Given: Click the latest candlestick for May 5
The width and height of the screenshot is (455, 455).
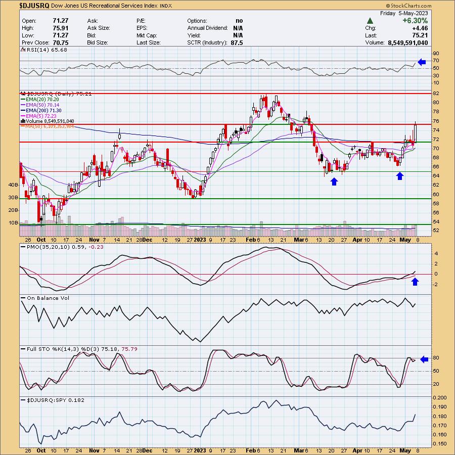Looking at the screenshot, I should pos(416,132).
